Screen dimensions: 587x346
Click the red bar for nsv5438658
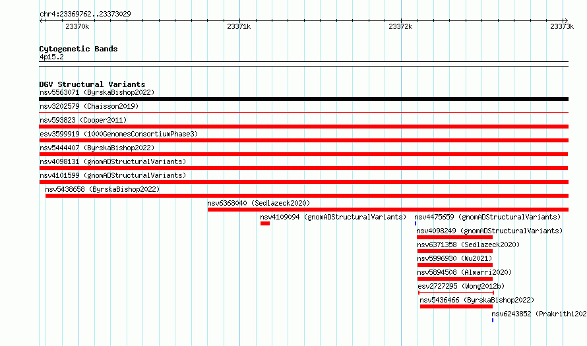pyautogui.click(x=307, y=196)
